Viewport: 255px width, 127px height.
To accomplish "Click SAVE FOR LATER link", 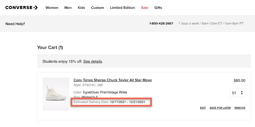I will point(220,108).
